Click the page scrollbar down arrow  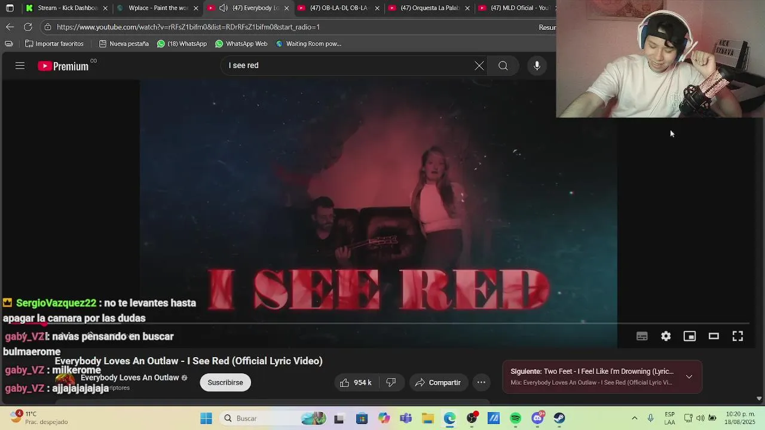pos(759,398)
